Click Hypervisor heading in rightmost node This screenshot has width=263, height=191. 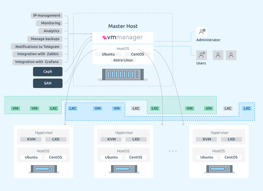point(220,133)
